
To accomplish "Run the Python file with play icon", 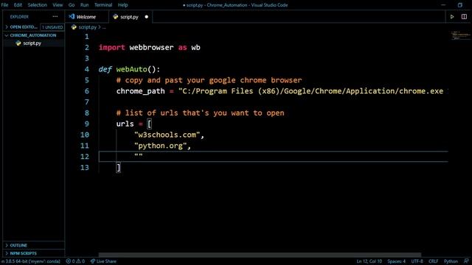I will 452,17.
